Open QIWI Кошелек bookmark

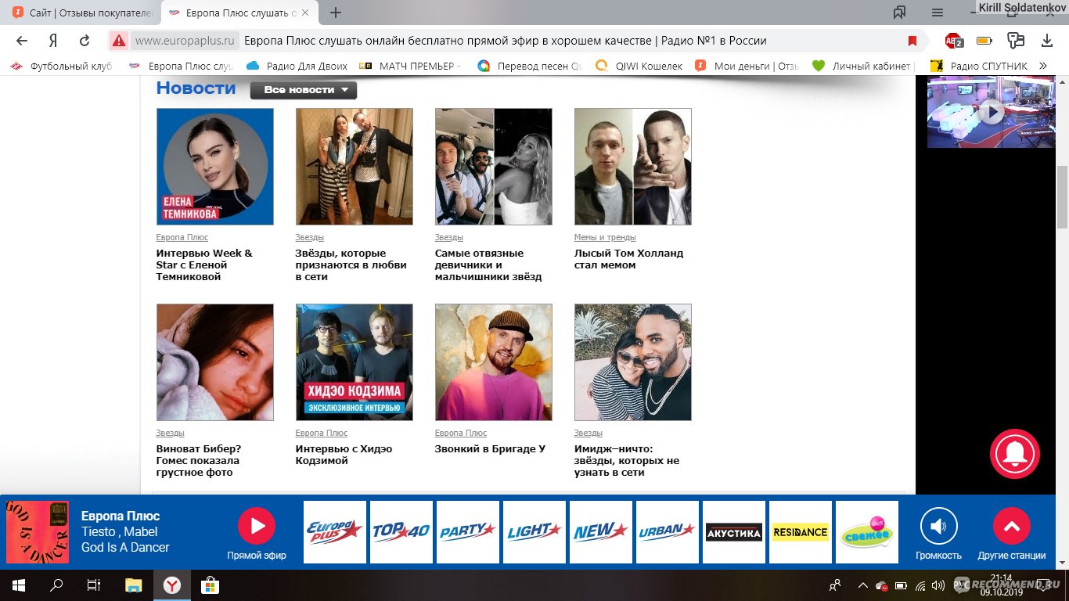[x=639, y=66]
